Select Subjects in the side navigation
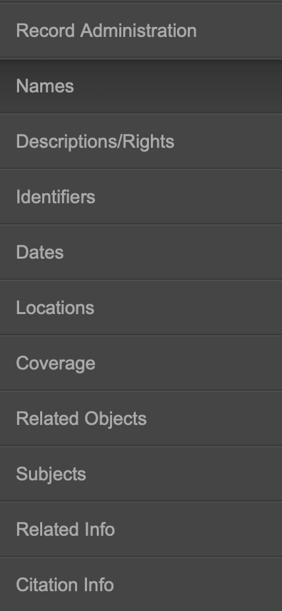 tap(141, 474)
